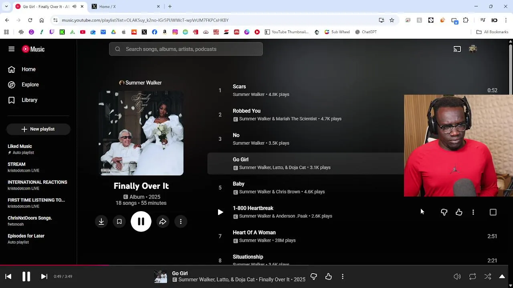This screenshot has height=288, width=513.
Task: Like the now playing song
Action: [x=329, y=276]
